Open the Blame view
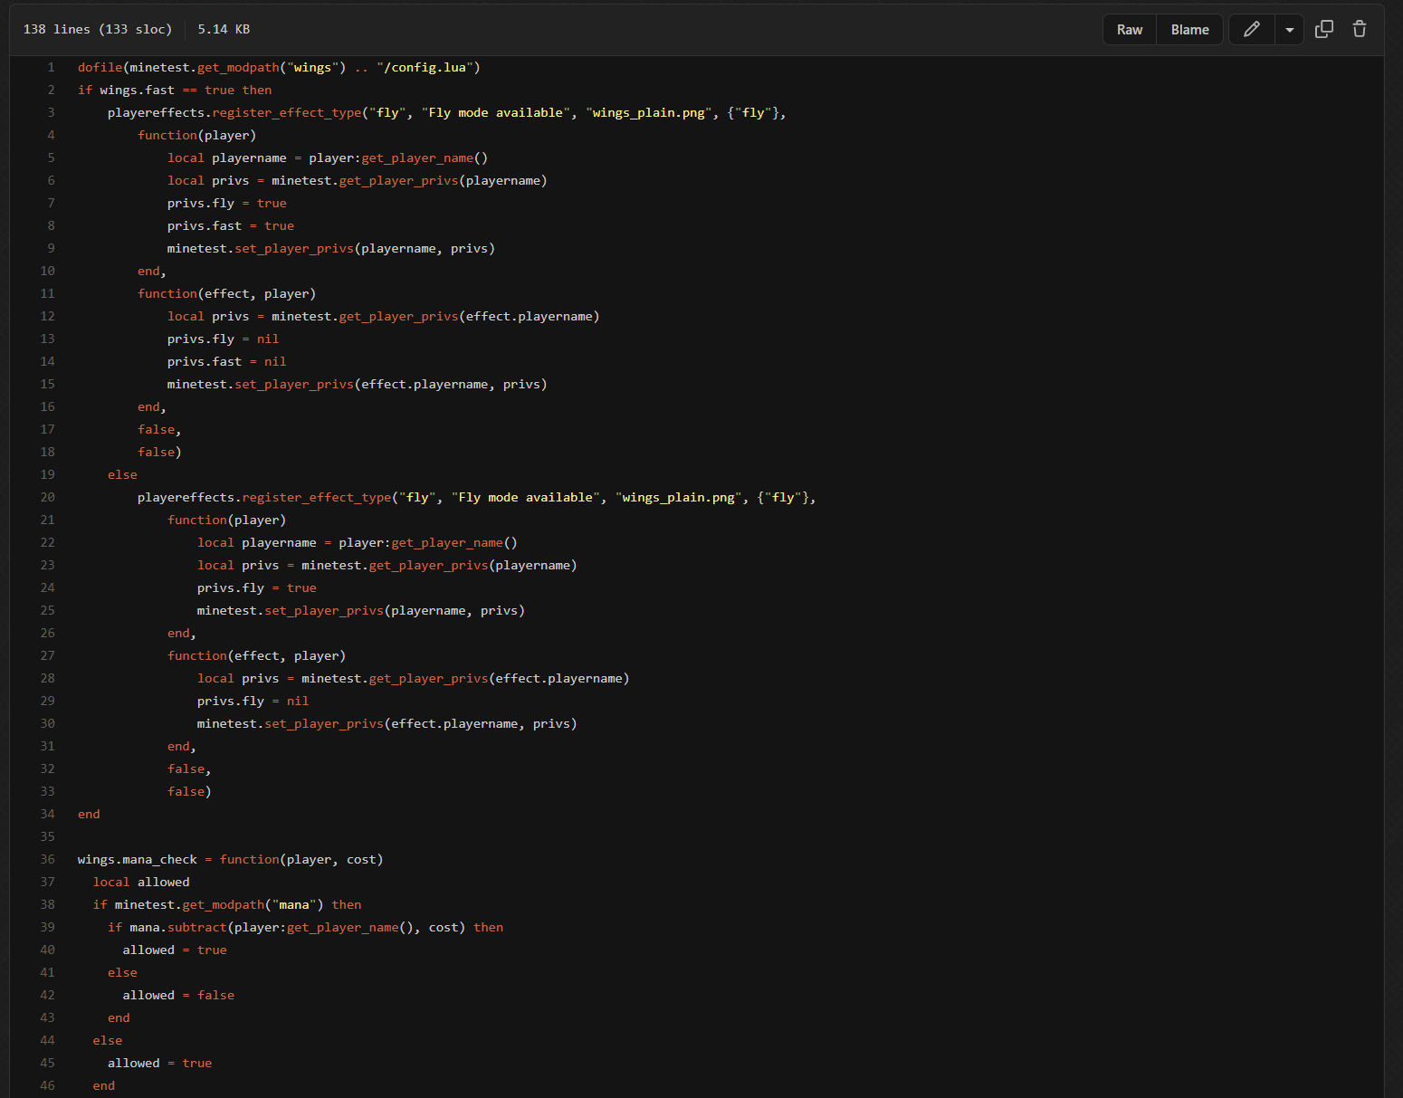Image resolution: width=1403 pixels, height=1098 pixels. click(1189, 30)
